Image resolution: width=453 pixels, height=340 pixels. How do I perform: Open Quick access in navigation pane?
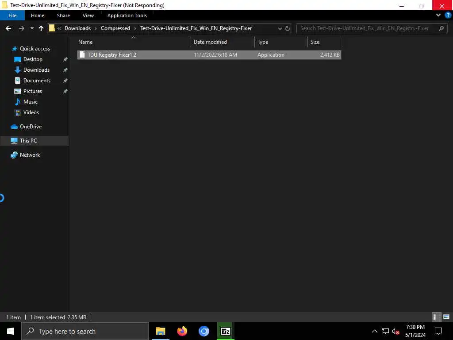[35, 49]
